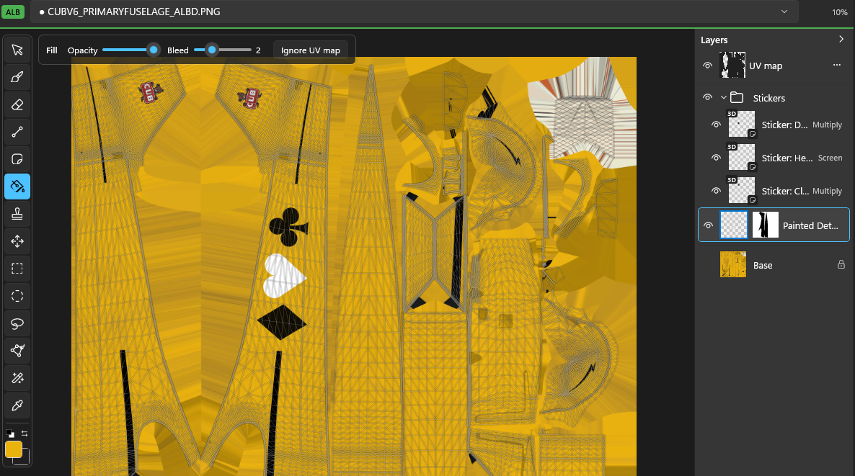Select the Lasso selection tool

tap(17, 323)
